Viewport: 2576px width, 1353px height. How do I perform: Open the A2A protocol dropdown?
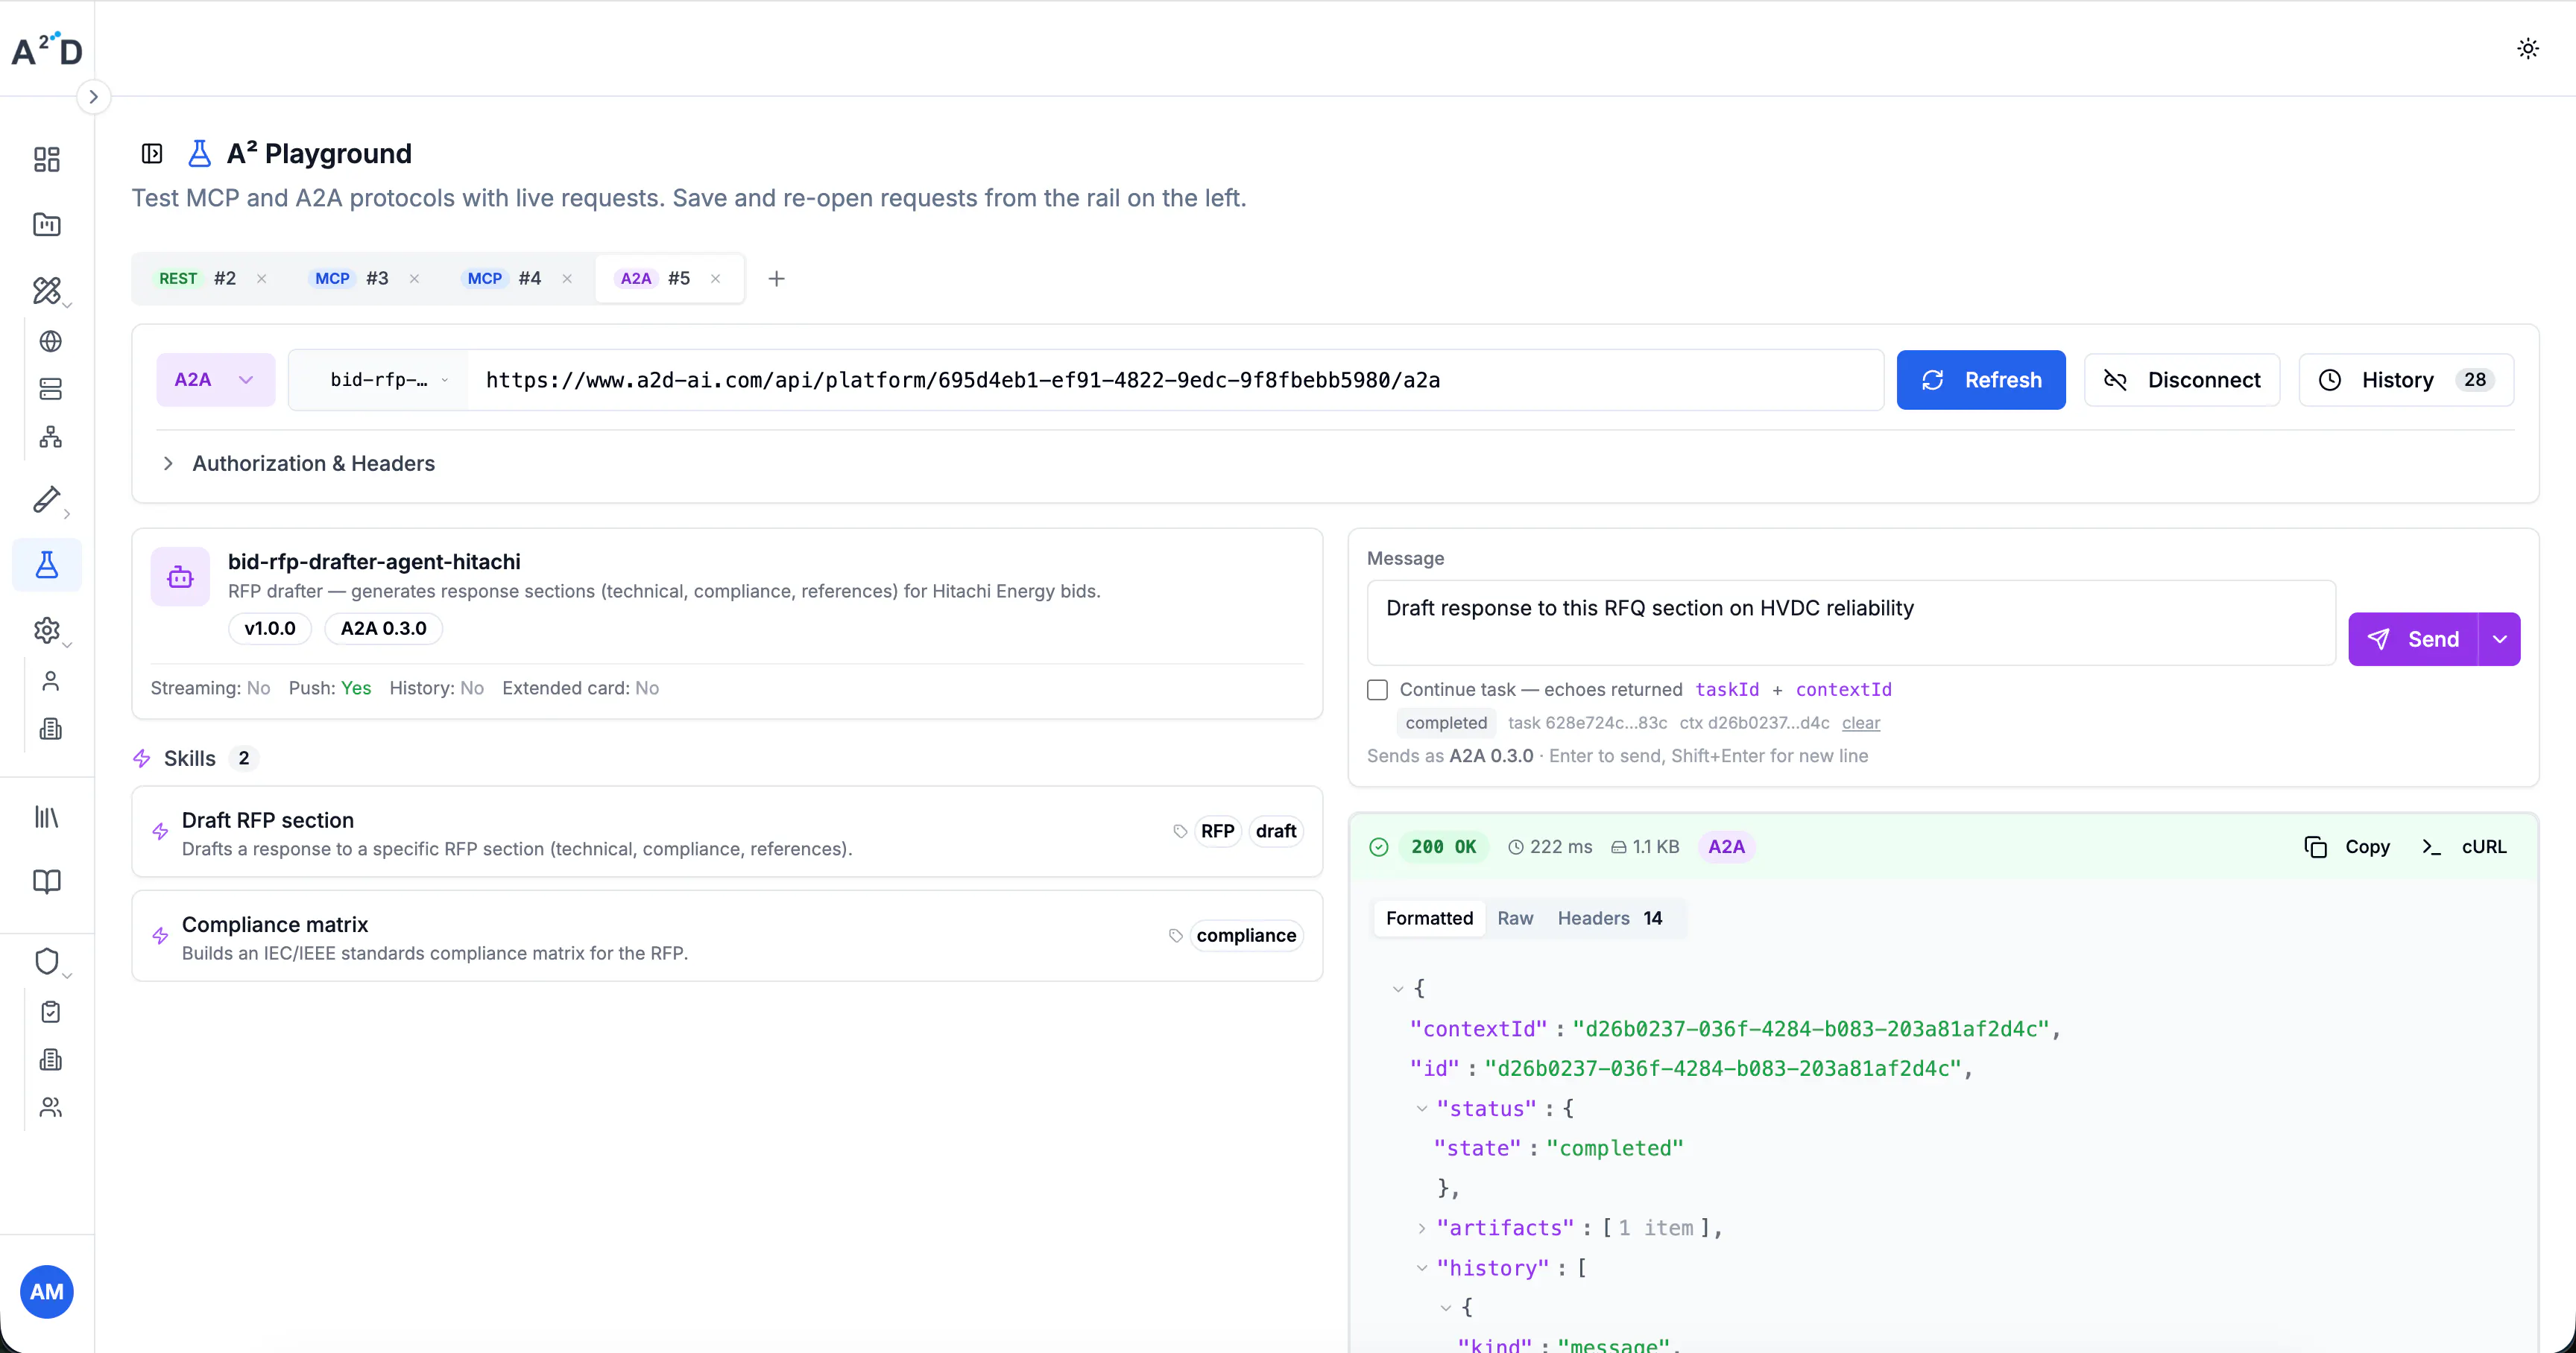click(x=215, y=380)
